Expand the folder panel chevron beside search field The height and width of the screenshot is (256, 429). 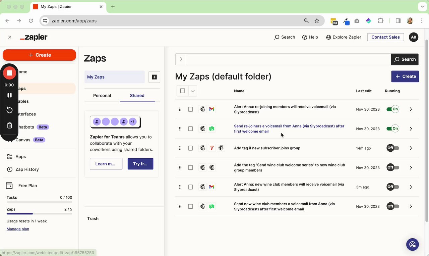pos(181,59)
